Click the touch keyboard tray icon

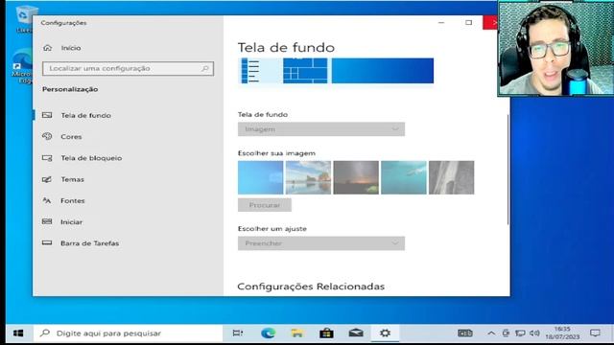click(x=465, y=333)
